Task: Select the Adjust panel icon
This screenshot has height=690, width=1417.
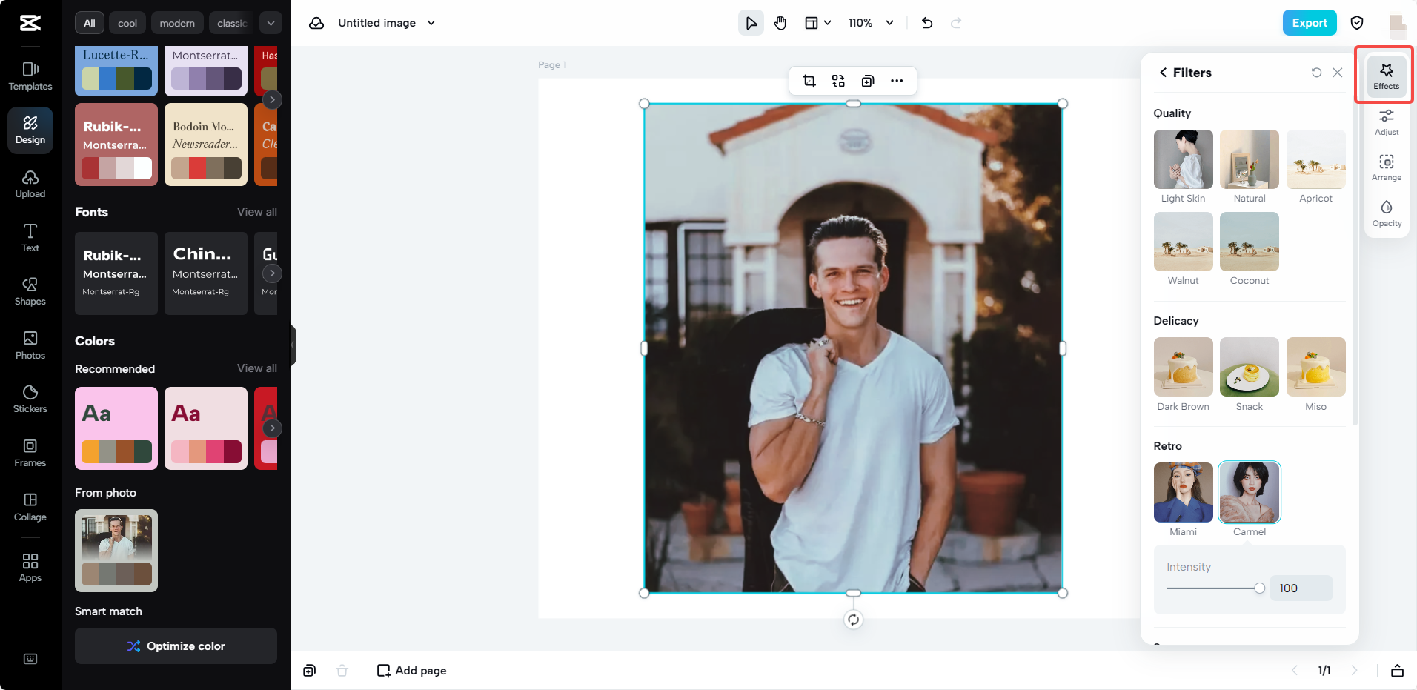Action: pos(1386,121)
